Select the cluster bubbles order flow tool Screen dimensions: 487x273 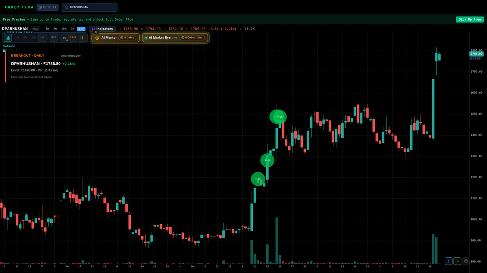click(x=25, y=38)
